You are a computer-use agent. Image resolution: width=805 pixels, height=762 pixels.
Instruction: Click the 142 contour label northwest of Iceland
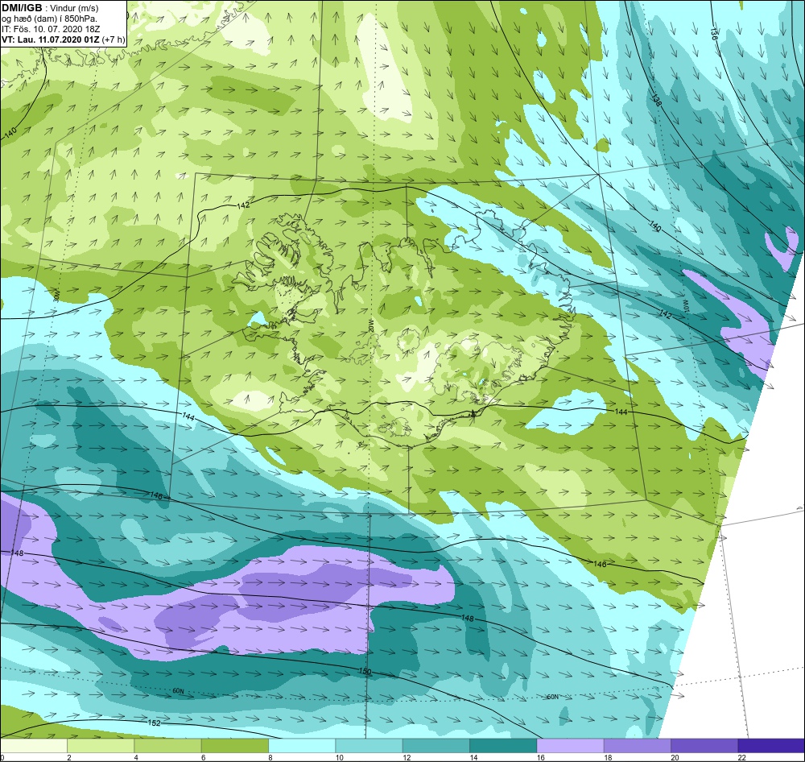pos(243,205)
